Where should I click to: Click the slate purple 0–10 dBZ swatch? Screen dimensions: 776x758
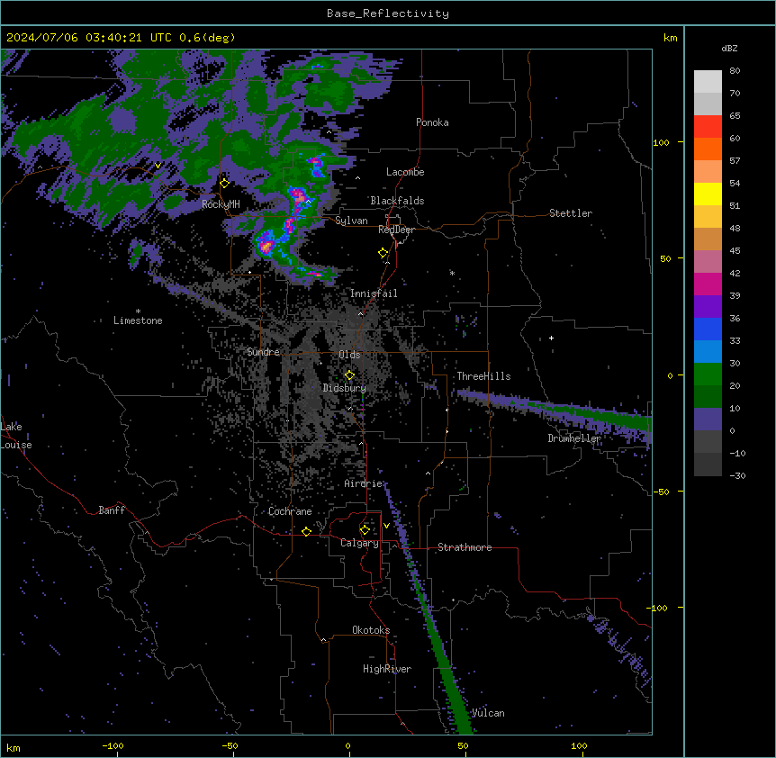tap(708, 420)
